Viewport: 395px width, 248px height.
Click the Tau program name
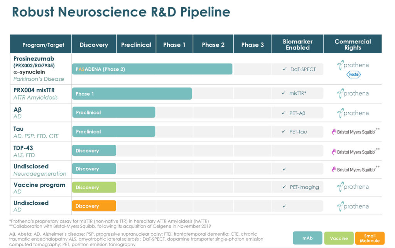[19, 129]
